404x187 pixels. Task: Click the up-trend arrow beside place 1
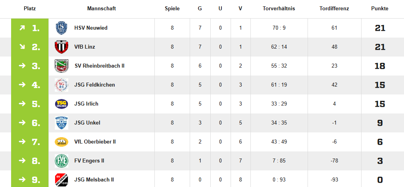tap(22, 28)
